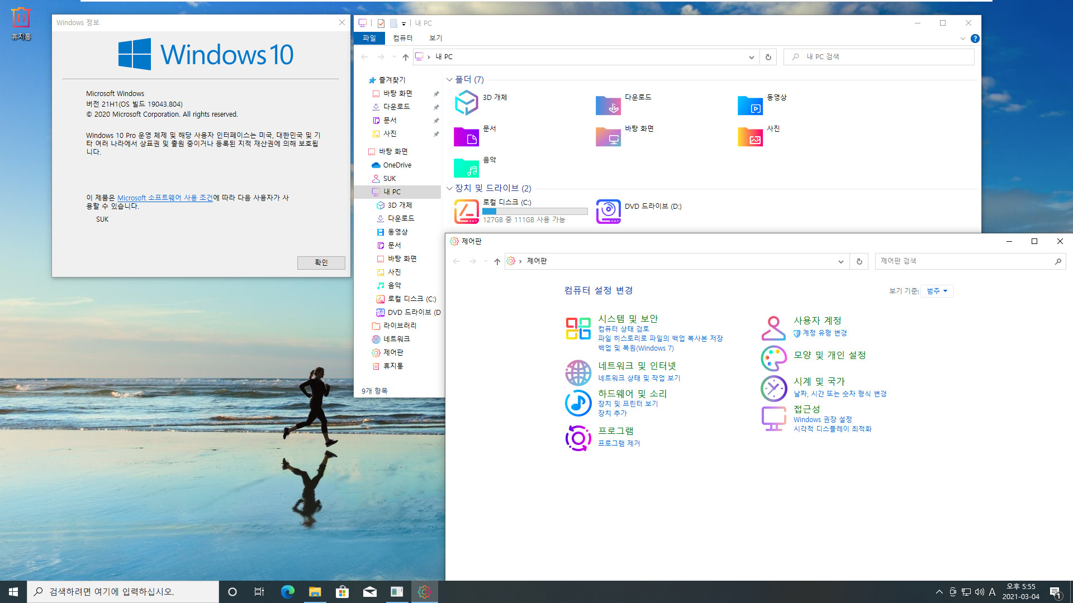Select 네트워크 in the navigation pane

click(396, 339)
